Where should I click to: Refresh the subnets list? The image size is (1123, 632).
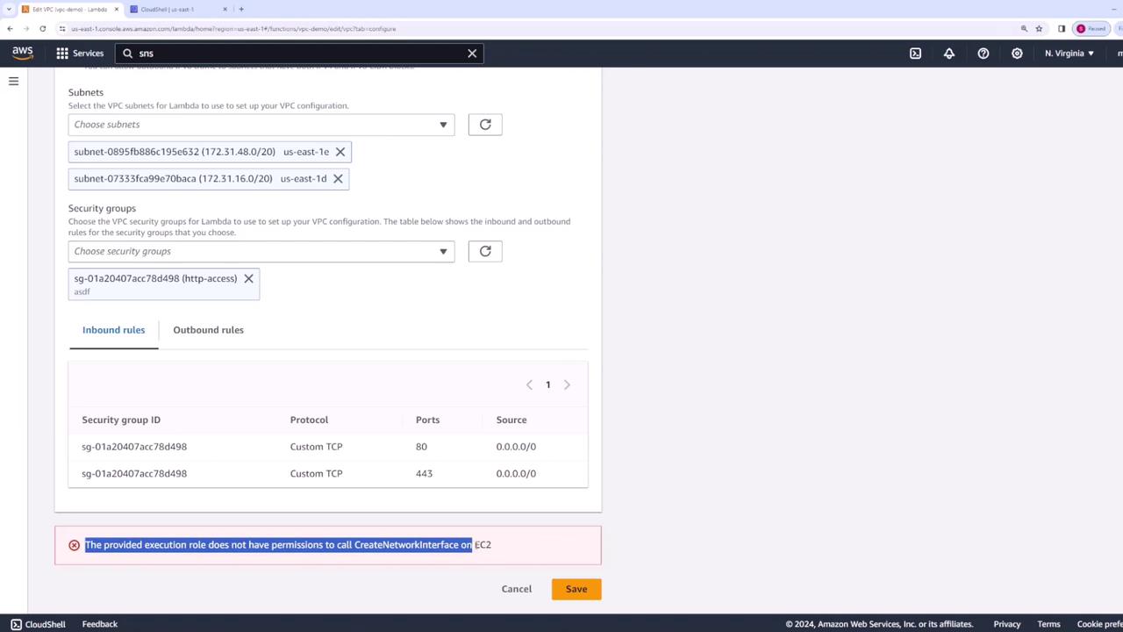485,125
